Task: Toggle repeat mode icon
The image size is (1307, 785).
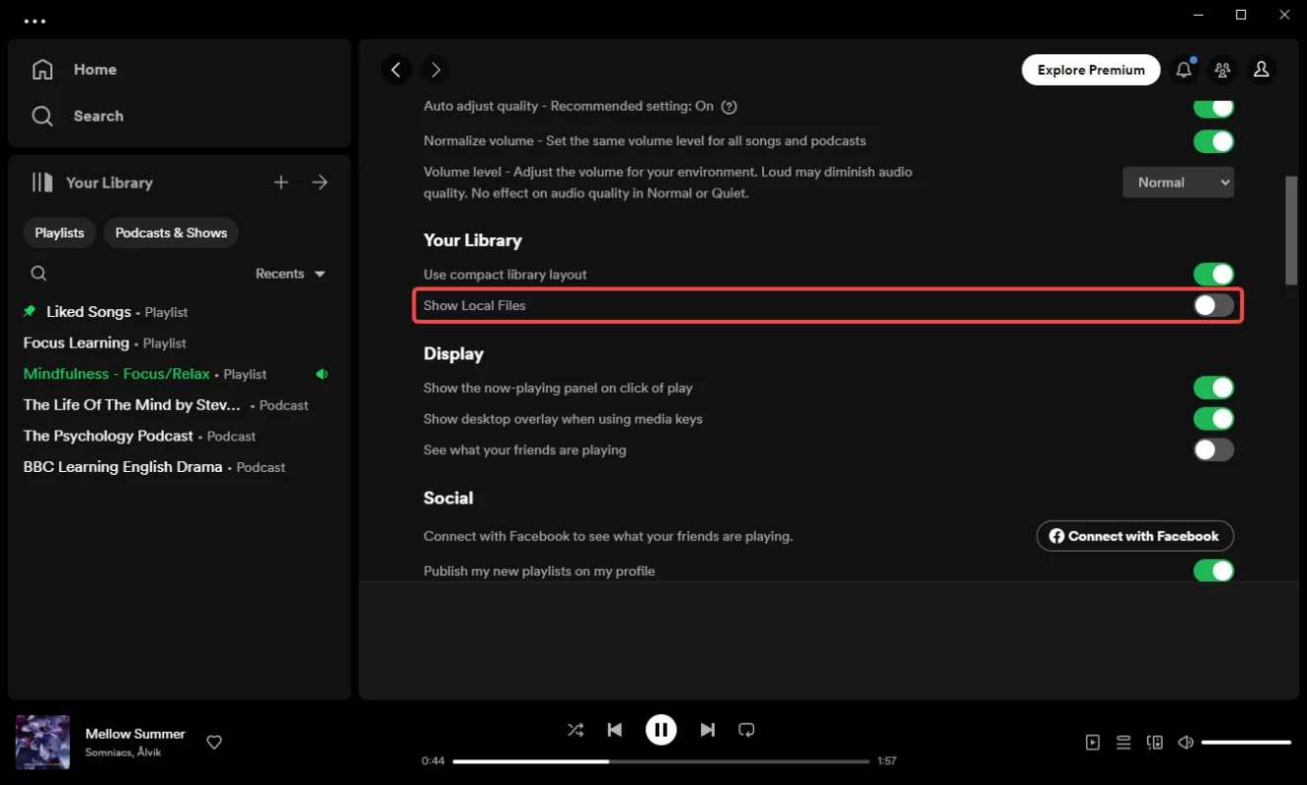Action: [746, 730]
